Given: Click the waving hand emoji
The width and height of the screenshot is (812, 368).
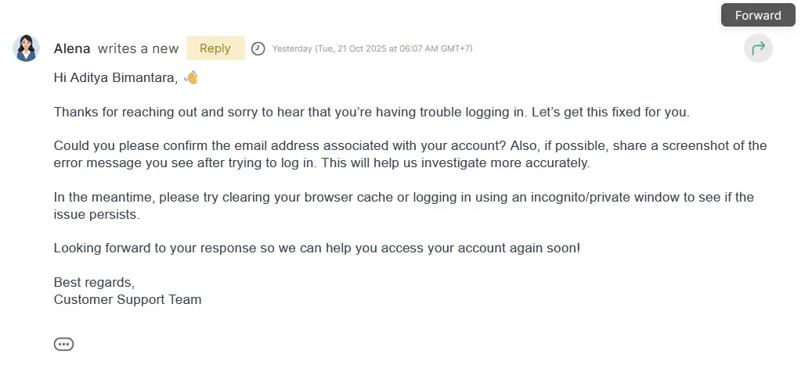Looking at the screenshot, I should [190, 77].
